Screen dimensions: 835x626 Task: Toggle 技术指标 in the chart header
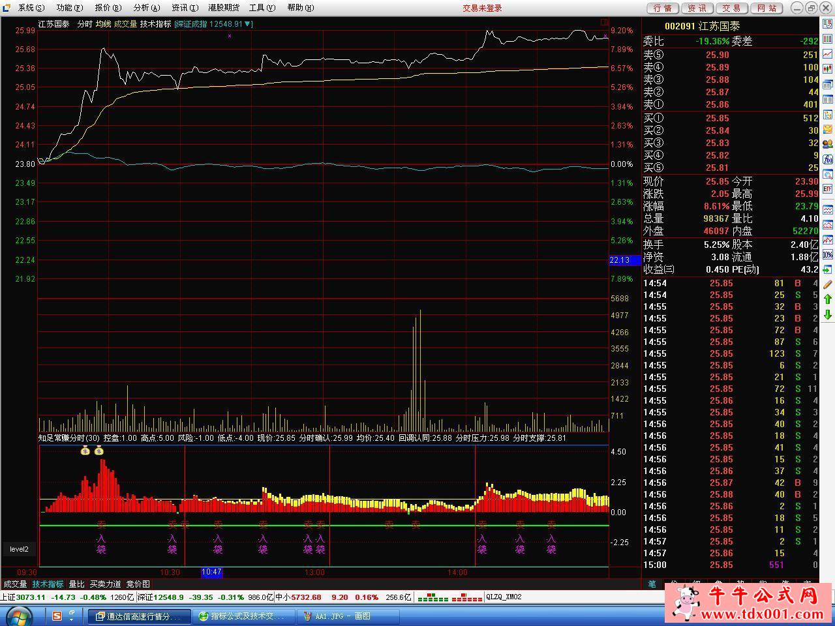[155, 23]
